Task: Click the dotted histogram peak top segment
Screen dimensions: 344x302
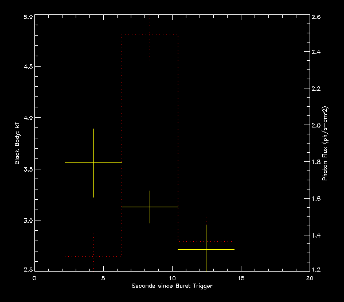Action: point(150,34)
